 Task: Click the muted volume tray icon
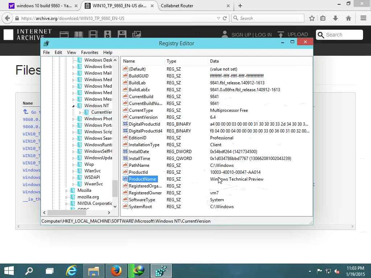tap(337, 271)
